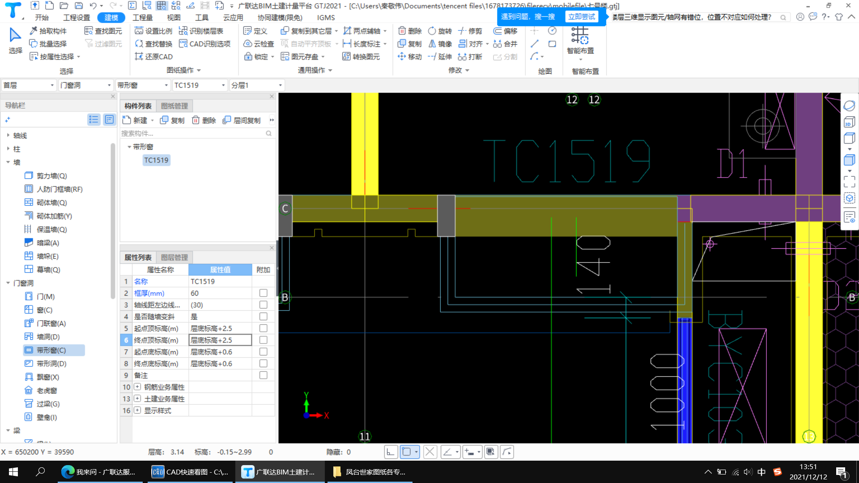Viewport: 859px width, 483px height.
Task: Expand the 钢筋业务属性 property group
Action: 137,387
